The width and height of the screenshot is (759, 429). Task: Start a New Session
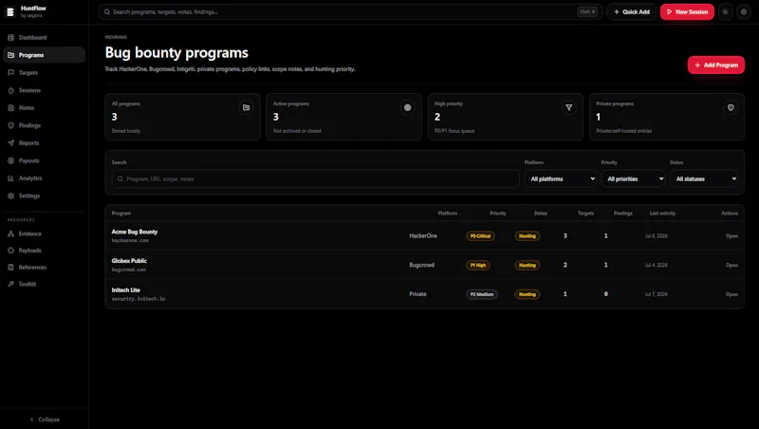687,11
